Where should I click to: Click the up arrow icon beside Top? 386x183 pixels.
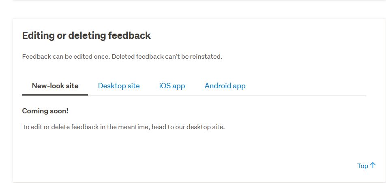[x=373, y=165]
